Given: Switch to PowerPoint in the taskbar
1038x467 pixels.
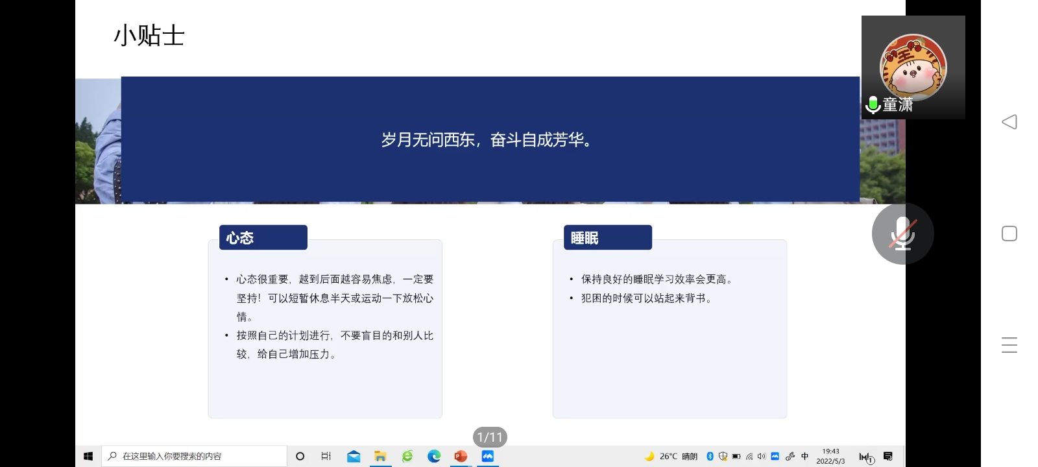Looking at the screenshot, I should 461,457.
